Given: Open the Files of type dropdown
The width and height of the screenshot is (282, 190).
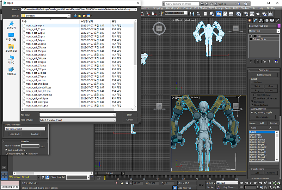Looking at the screenshot, I should coord(77,120).
